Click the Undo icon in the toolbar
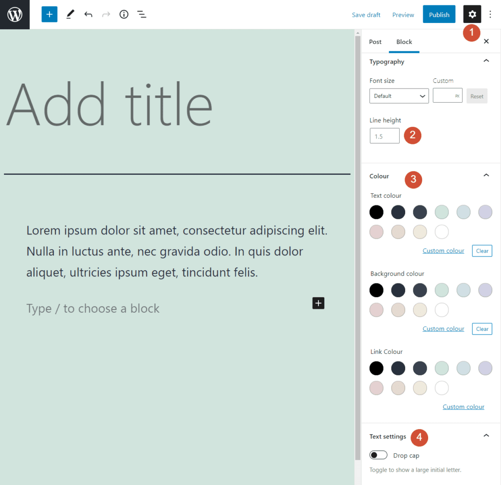The height and width of the screenshot is (485, 501). [x=88, y=14]
